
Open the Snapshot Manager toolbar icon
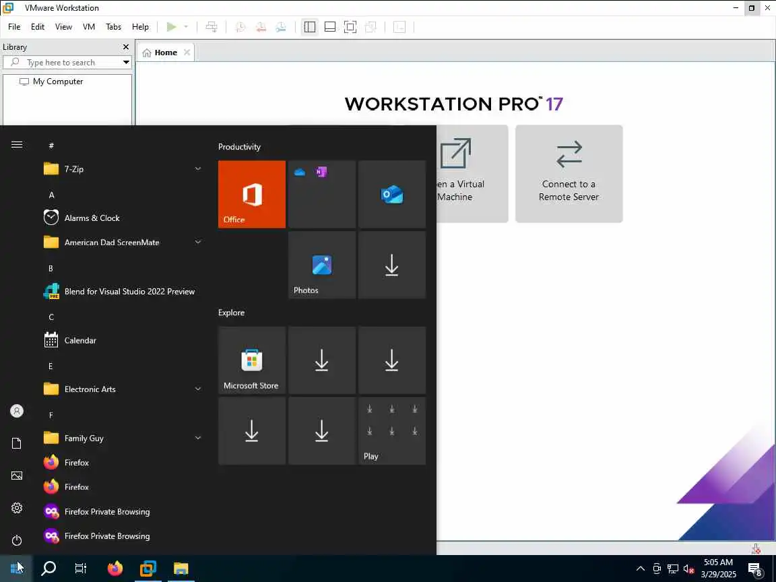pyautogui.click(x=281, y=27)
